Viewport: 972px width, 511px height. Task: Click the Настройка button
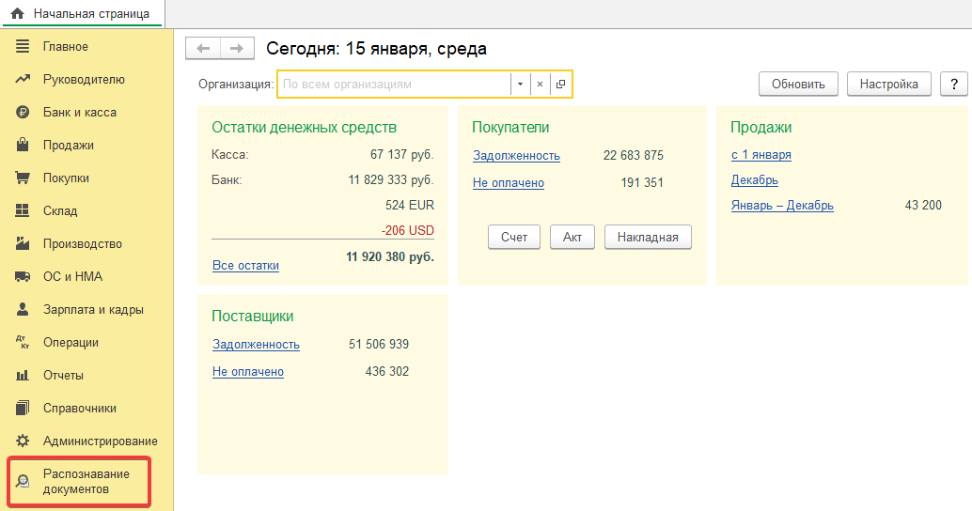[x=888, y=84]
